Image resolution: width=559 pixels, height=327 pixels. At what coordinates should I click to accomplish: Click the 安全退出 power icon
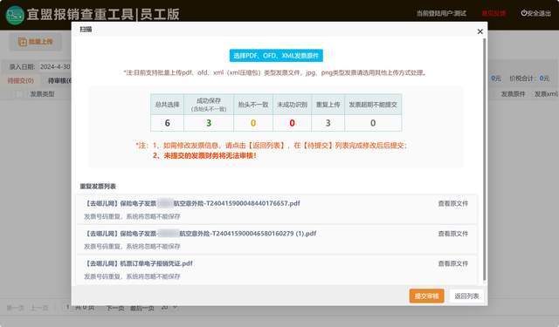point(524,13)
